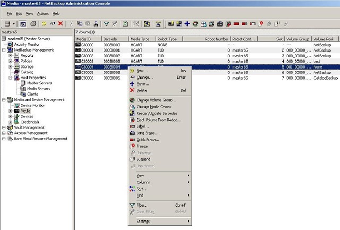This screenshot has height=230, width=340.
Task: Click the Suspend toolbar icon
Action: 277,23
